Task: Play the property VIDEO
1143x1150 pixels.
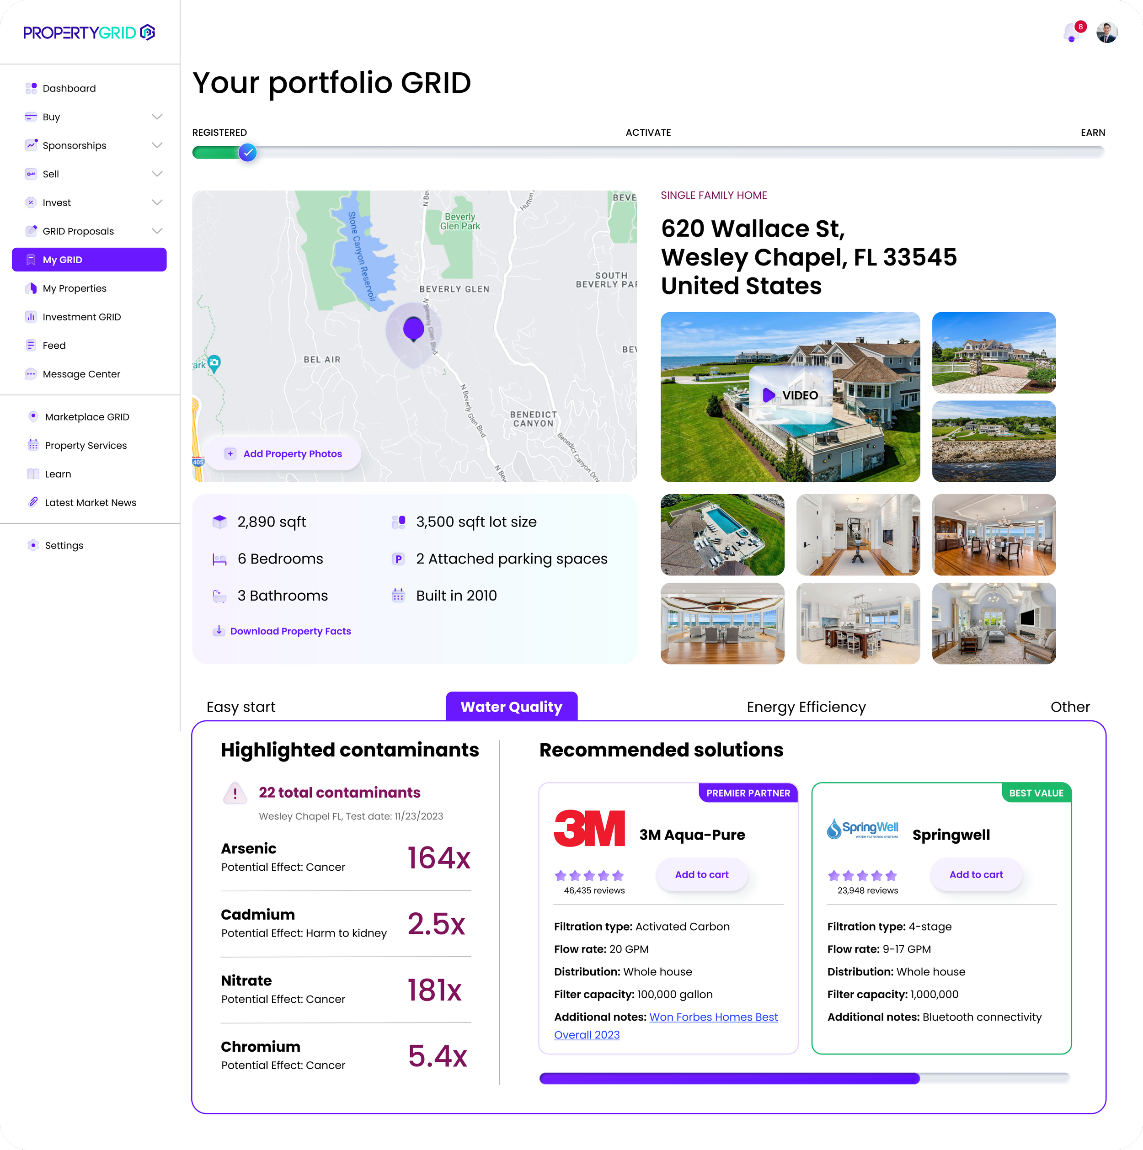Action: 790,395
